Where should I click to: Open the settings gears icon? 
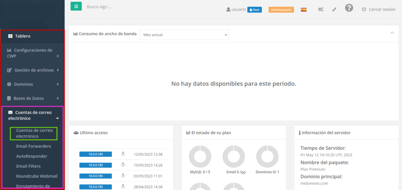tap(321, 9)
